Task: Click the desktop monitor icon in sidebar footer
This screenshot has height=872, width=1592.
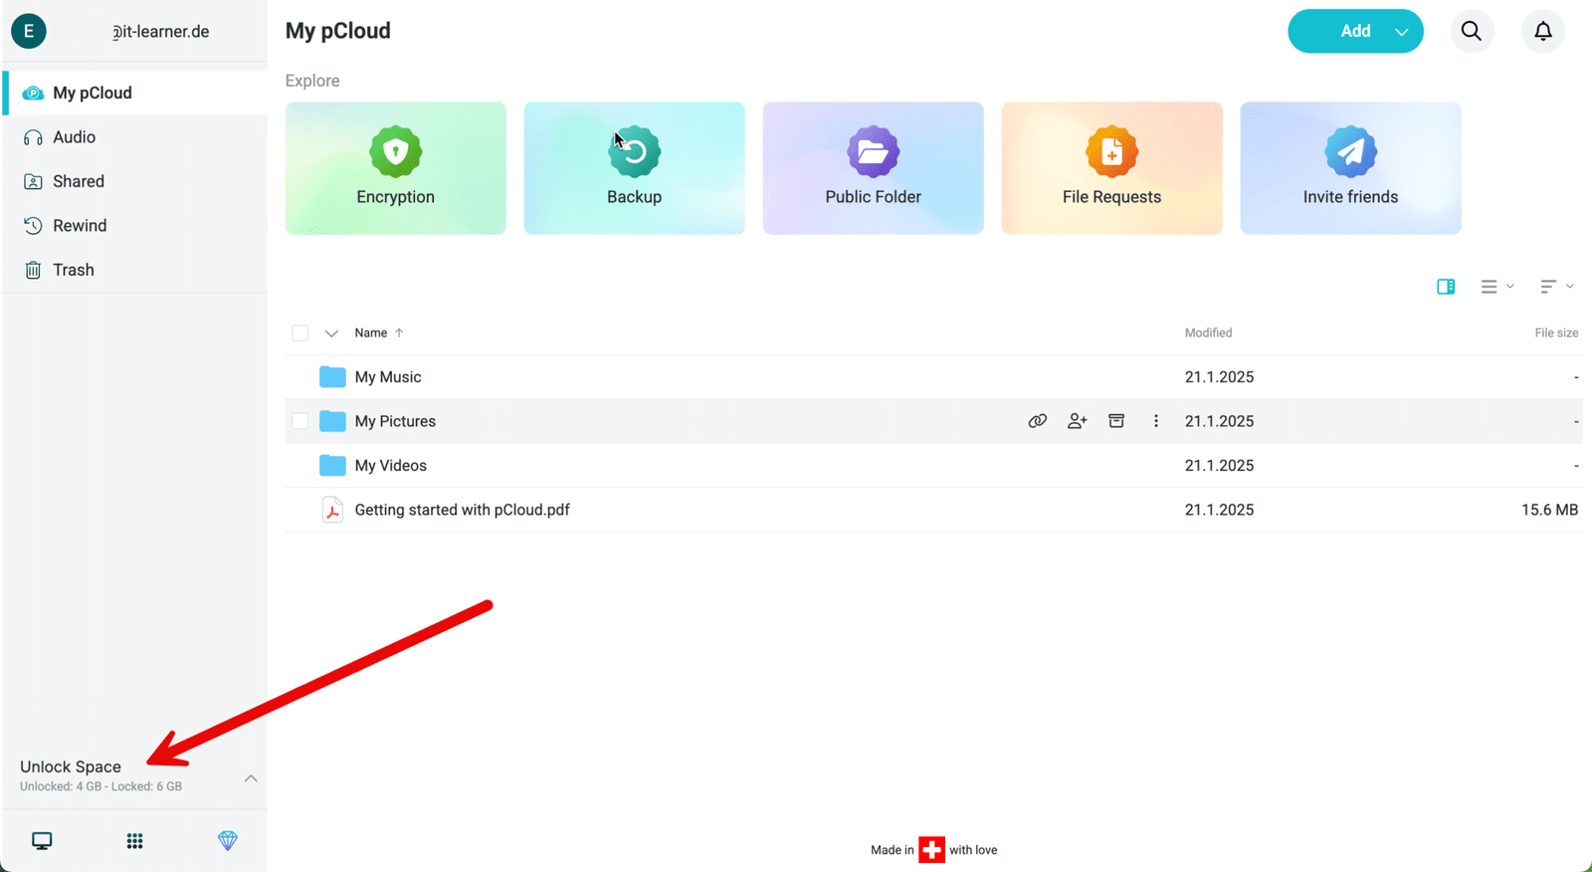Action: 42,841
